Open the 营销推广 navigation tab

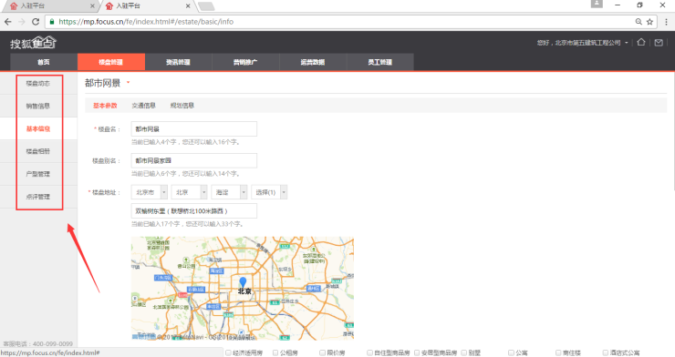tap(245, 62)
